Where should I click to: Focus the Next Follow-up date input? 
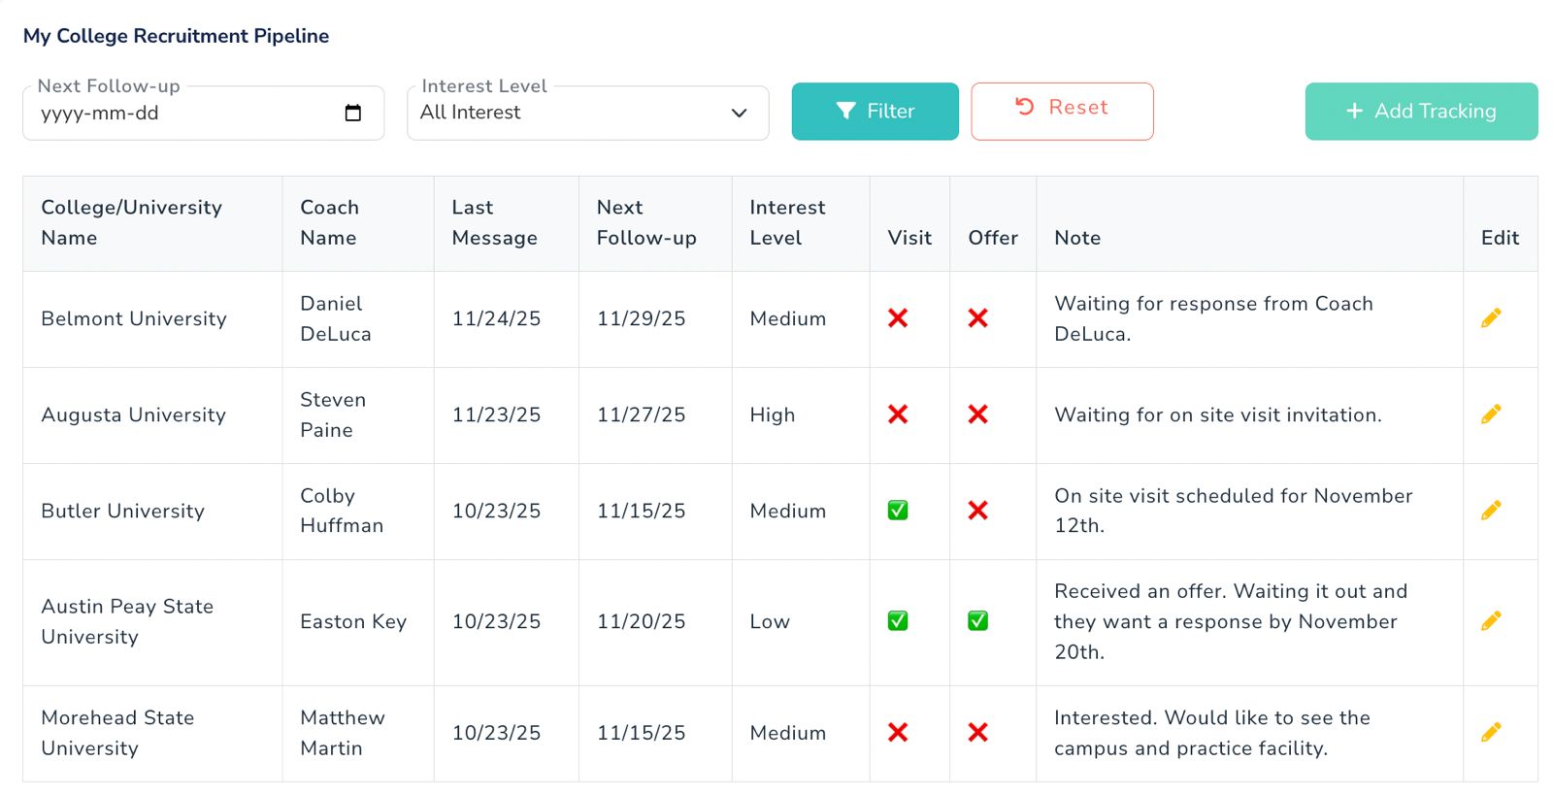click(184, 114)
